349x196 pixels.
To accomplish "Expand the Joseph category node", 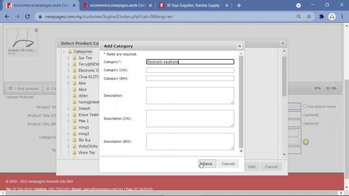I will click(69, 108).
